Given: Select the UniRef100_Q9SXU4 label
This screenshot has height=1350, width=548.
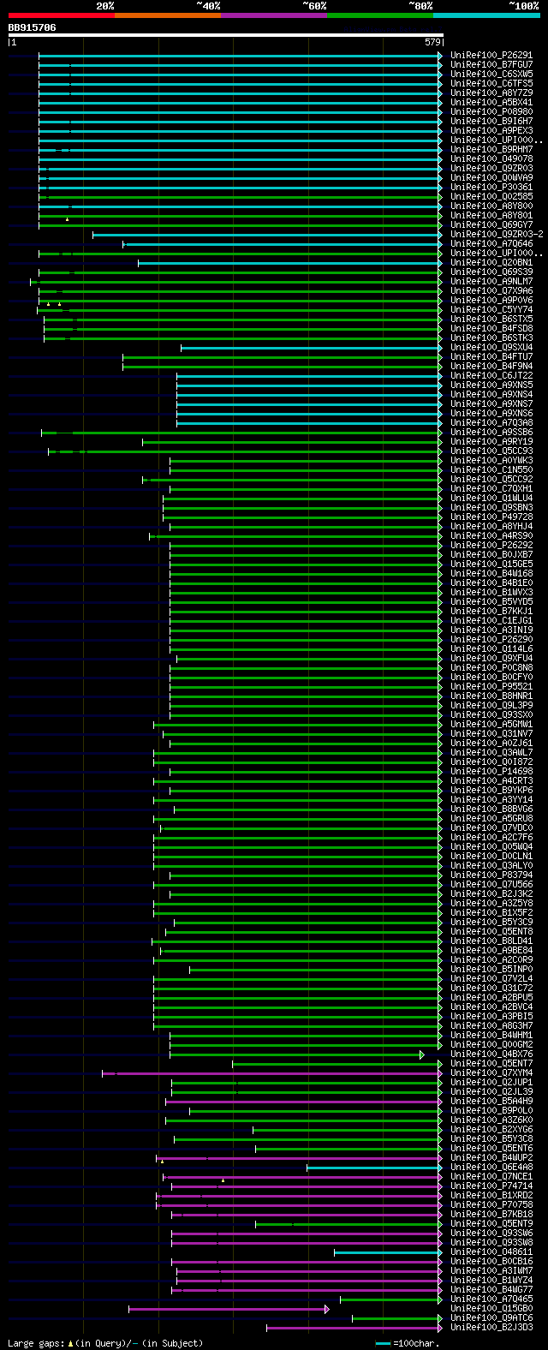Looking at the screenshot, I should (x=491, y=347).
